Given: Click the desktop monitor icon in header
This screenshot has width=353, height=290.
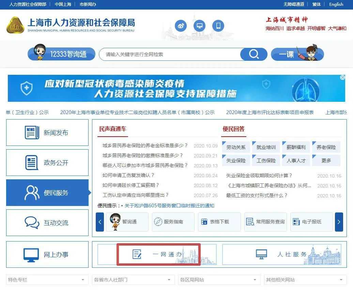Looking at the screenshot, I should [200, 26].
